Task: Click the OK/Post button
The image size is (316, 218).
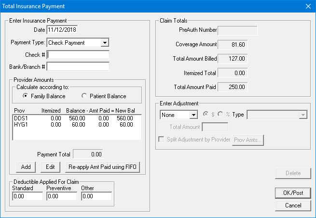Action: pyautogui.click(x=293, y=192)
